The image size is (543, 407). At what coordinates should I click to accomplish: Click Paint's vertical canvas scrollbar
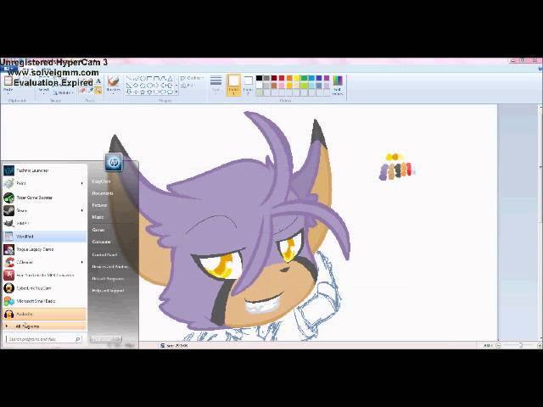(541, 221)
